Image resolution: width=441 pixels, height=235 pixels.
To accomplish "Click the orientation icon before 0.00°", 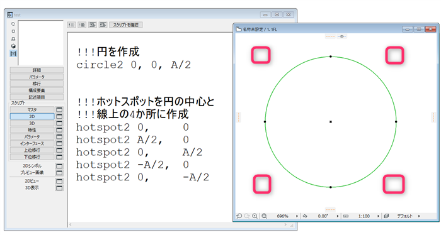I will (x=305, y=216).
